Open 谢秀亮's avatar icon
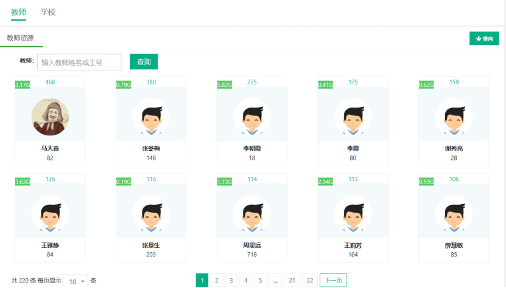 [454, 117]
